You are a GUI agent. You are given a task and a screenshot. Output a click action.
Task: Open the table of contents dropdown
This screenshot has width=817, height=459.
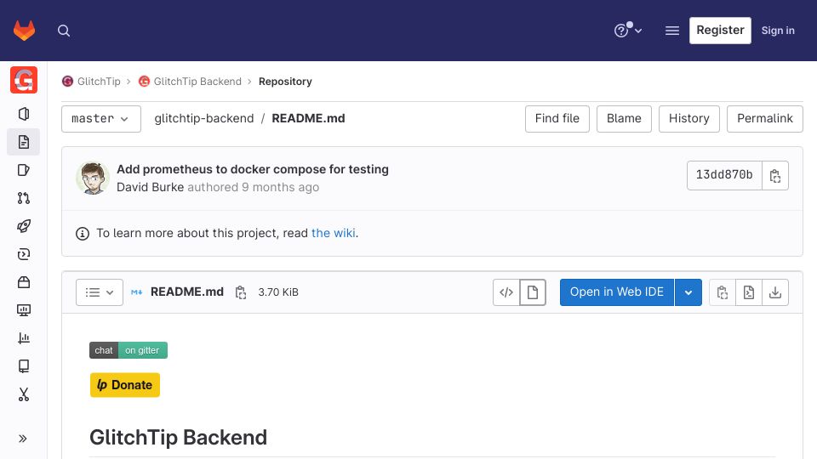point(100,292)
